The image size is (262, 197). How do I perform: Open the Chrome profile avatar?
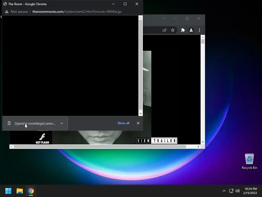[191, 30]
